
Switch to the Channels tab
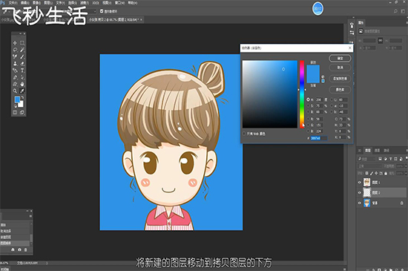[x=377, y=151]
